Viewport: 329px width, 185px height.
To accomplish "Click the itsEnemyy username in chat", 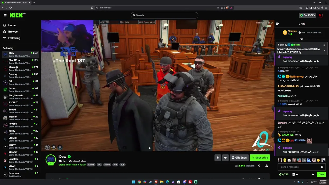I will point(297,77).
